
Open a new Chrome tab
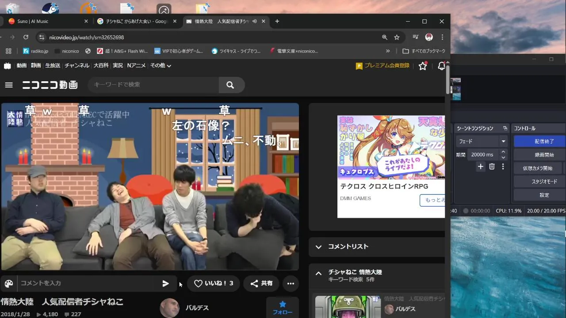click(x=277, y=21)
